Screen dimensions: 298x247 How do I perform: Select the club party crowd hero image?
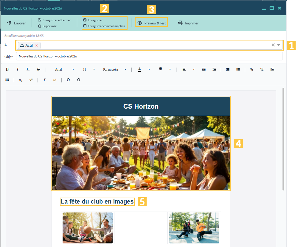tap(141, 153)
